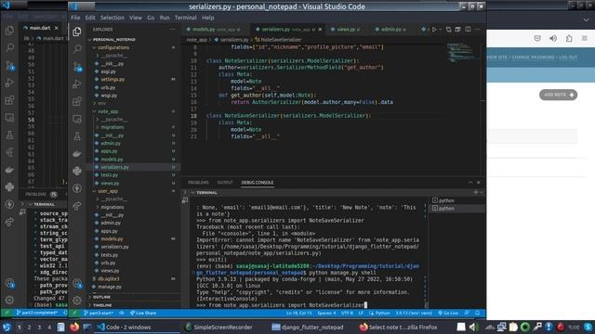The height and width of the screenshot is (334, 595).
Task: Open the Thunder Client lightning icon
Action: point(77,188)
